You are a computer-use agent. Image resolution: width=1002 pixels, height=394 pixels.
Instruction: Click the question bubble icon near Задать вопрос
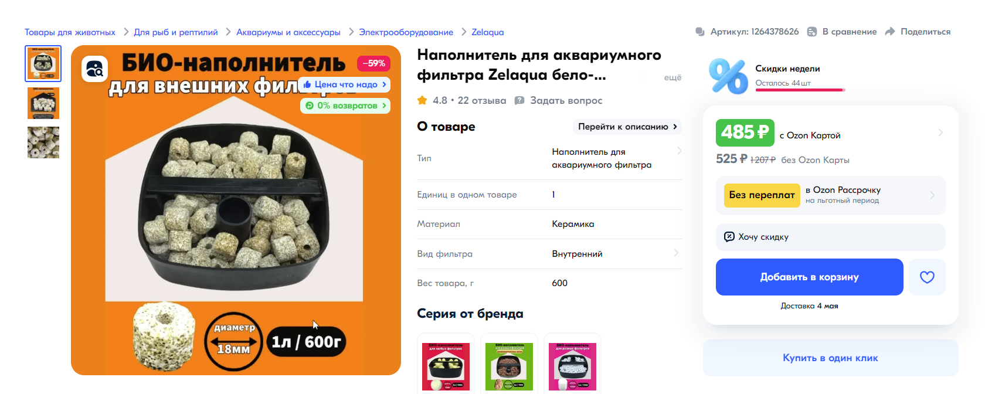pyautogui.click(x=519, y=100)
